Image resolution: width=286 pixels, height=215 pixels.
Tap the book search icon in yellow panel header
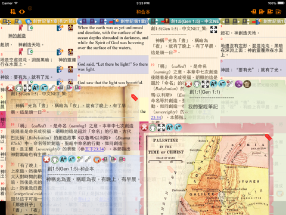pyautogui.click(x=18, y=21)
